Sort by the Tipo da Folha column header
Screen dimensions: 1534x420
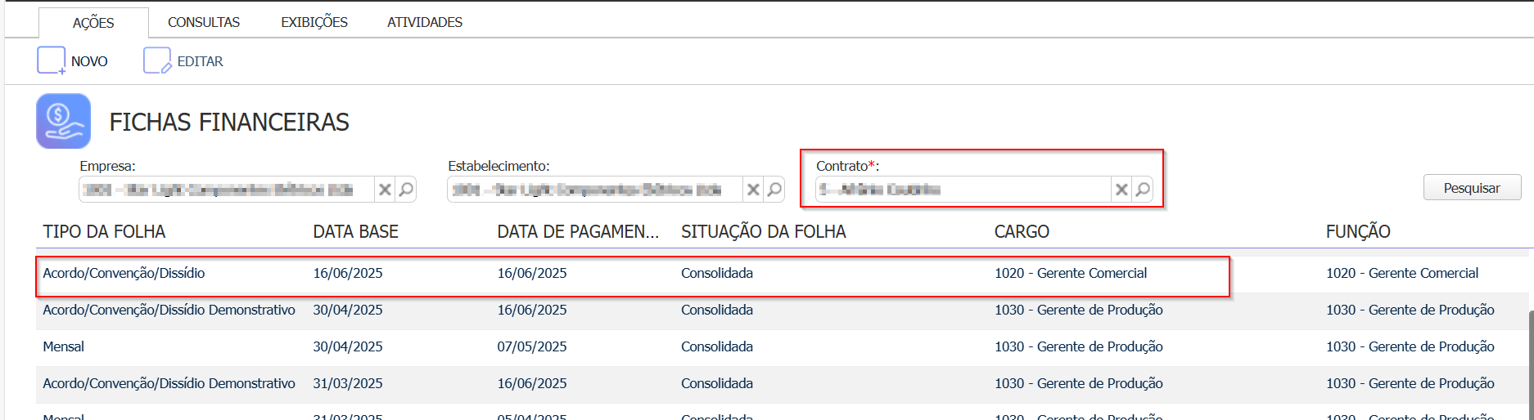[x=104, y=232]
